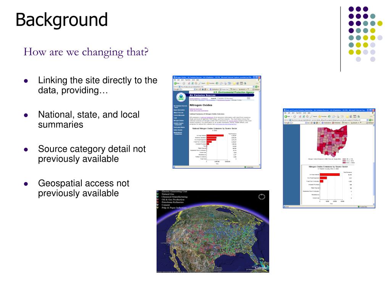Click 'Cement' legend entry on Earth view
The image size is (391, 293).
(x=166, y=205)
